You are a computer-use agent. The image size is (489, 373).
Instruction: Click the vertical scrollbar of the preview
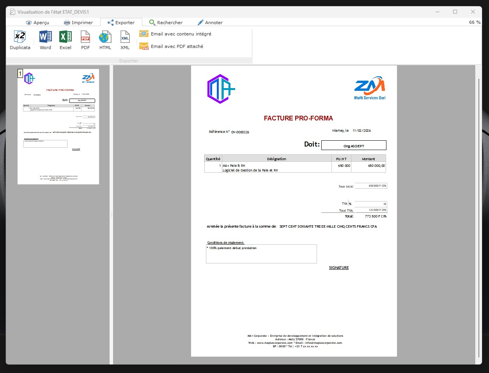479,217
